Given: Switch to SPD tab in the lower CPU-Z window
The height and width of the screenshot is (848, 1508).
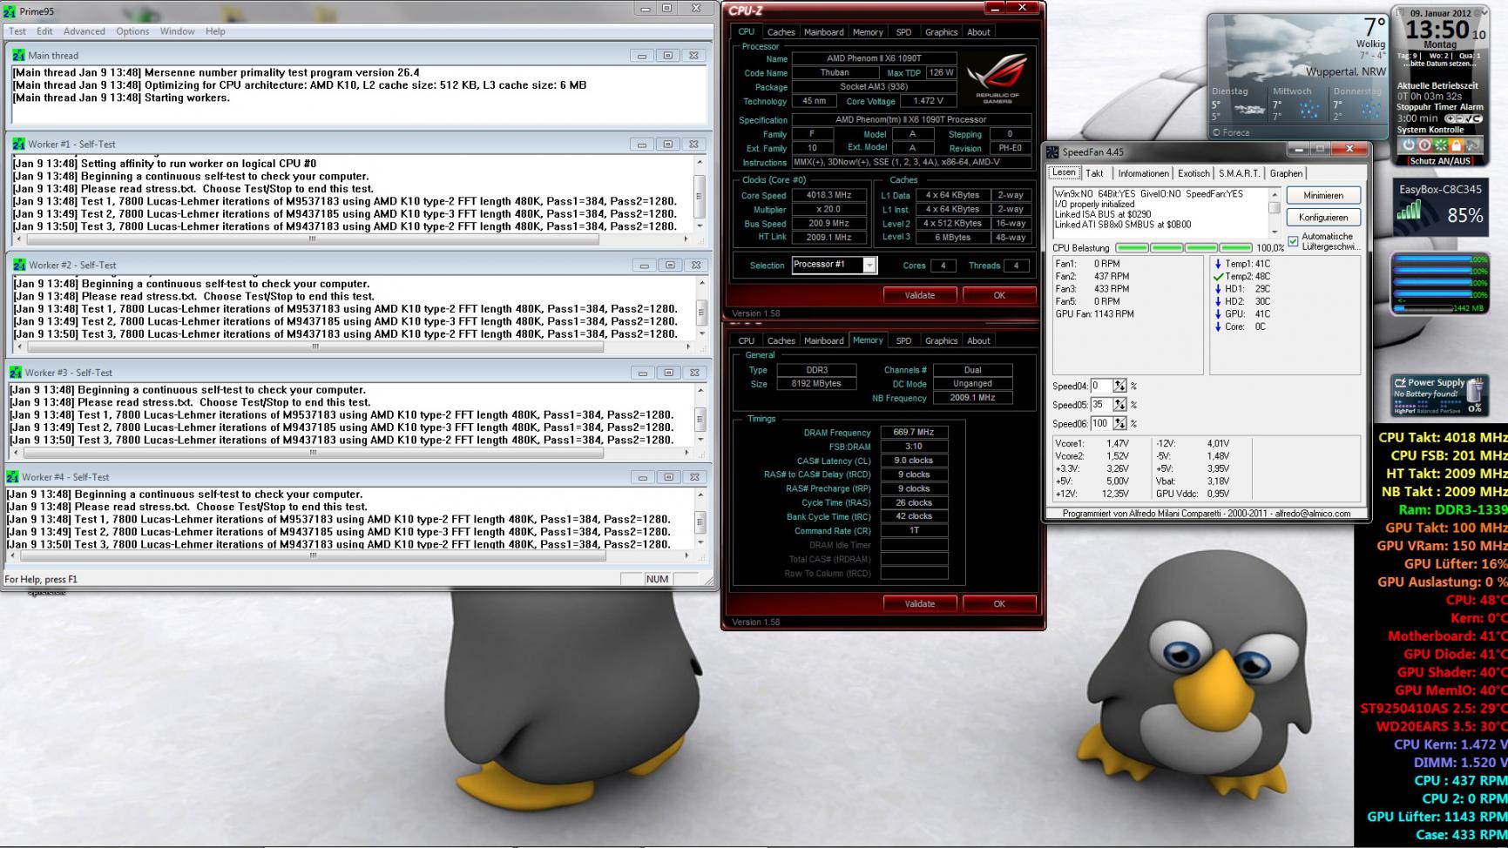Looking at the screenshot, I should 904,340.
